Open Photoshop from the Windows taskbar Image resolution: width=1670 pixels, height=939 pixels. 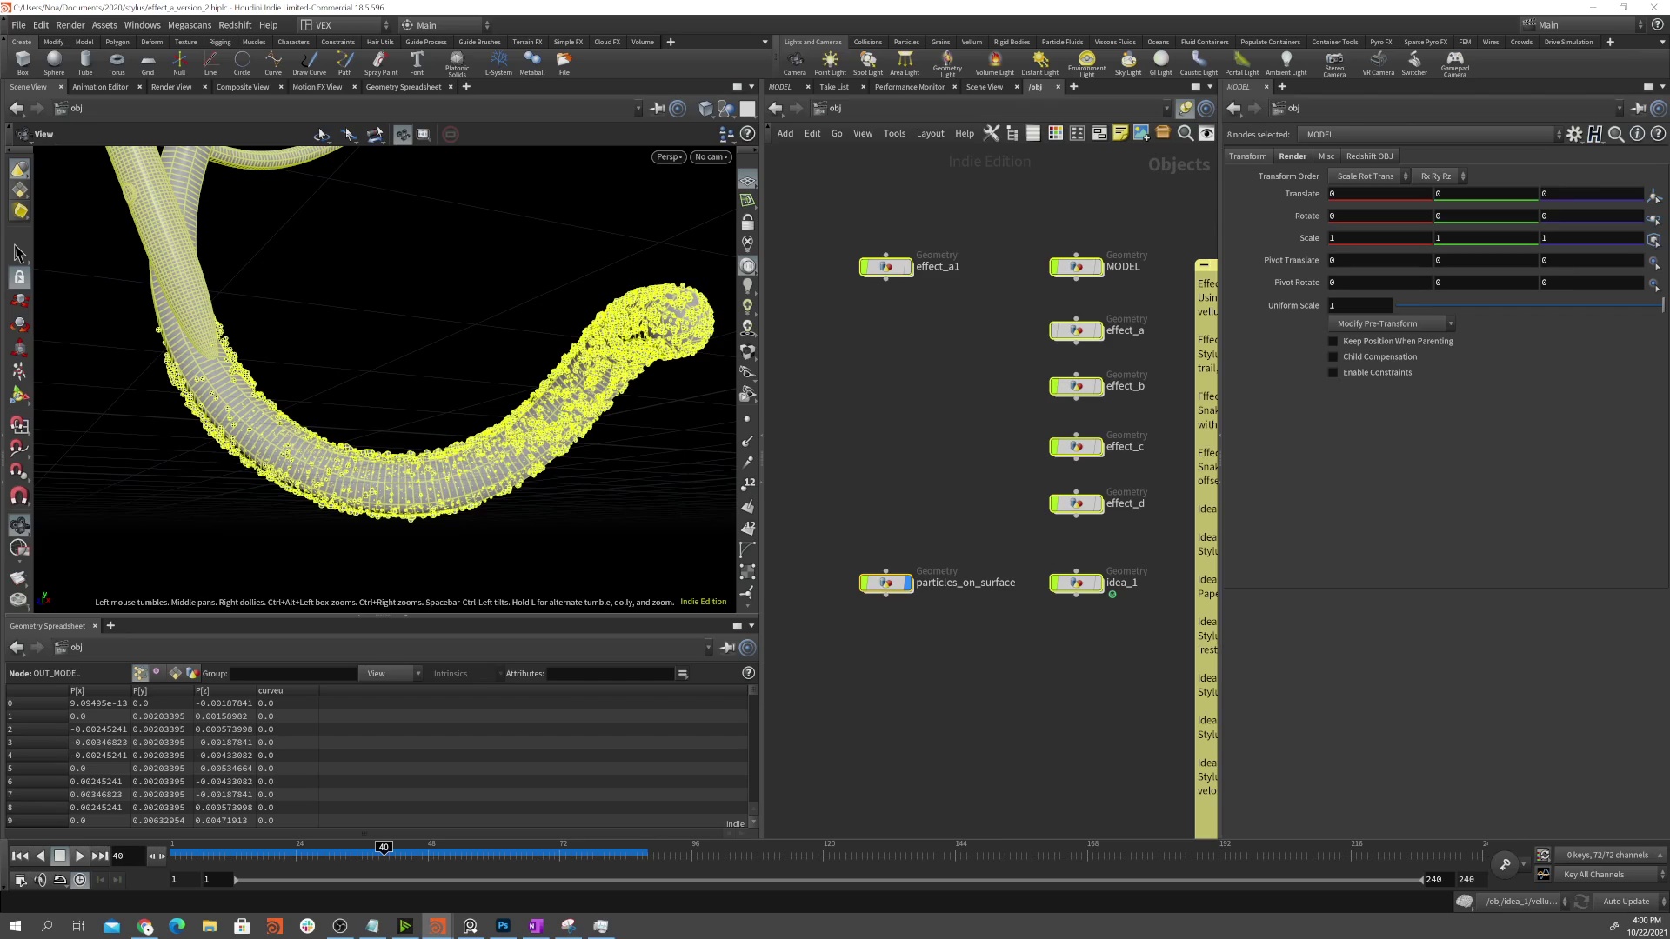(503, 926)
